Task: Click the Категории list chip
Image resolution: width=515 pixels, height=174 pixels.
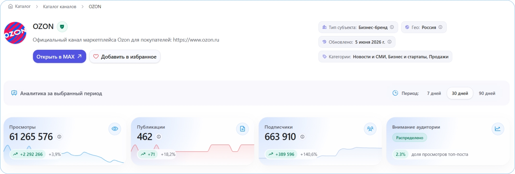Action: 385,57
